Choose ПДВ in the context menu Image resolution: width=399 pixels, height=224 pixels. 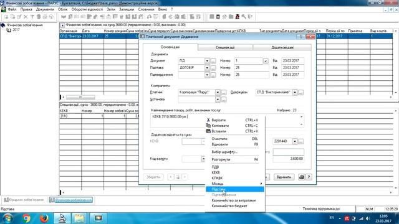[235, 167]
